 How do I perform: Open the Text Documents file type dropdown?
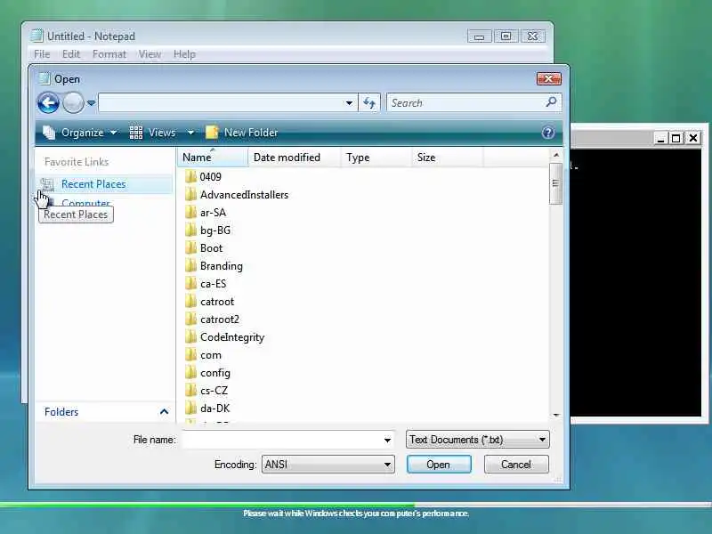pyautogui.click(x=478, y=440)
